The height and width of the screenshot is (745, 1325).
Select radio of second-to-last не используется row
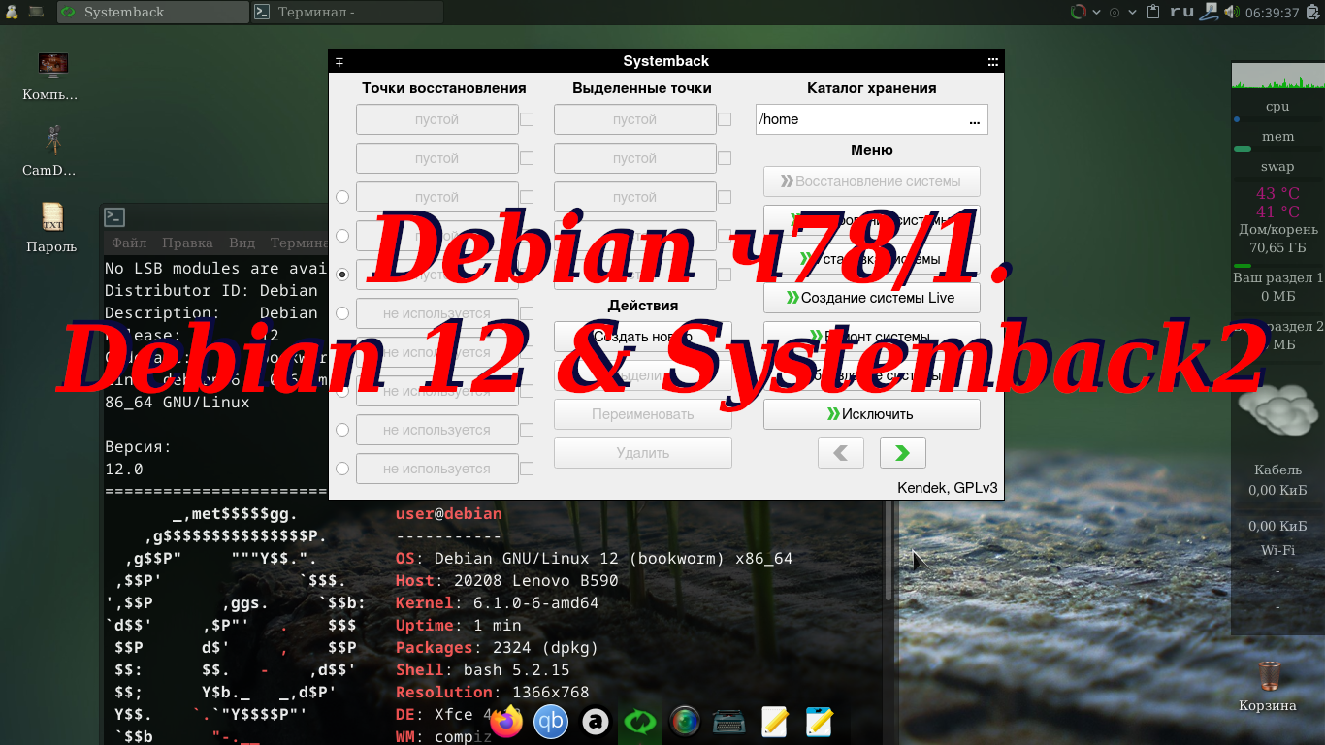(x=342, y=430)
